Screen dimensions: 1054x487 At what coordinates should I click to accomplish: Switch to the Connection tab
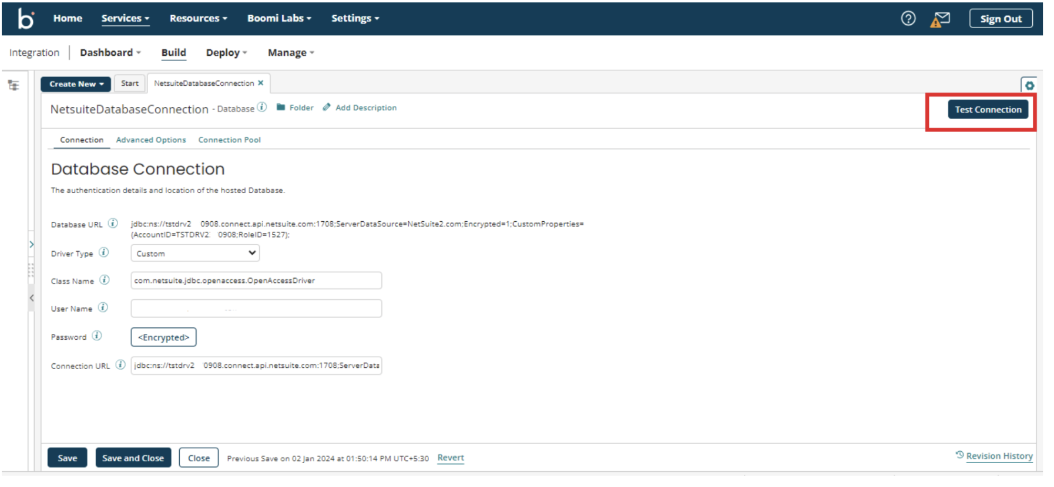coord(82,140)
